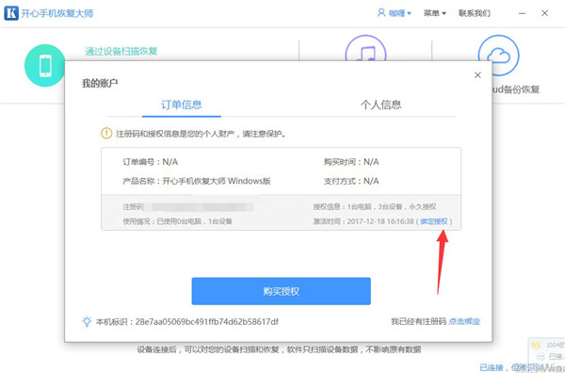This screenshot has width=565, height=373.
Task: Click the blurred 注册码 field
Action: pos(198,207)
